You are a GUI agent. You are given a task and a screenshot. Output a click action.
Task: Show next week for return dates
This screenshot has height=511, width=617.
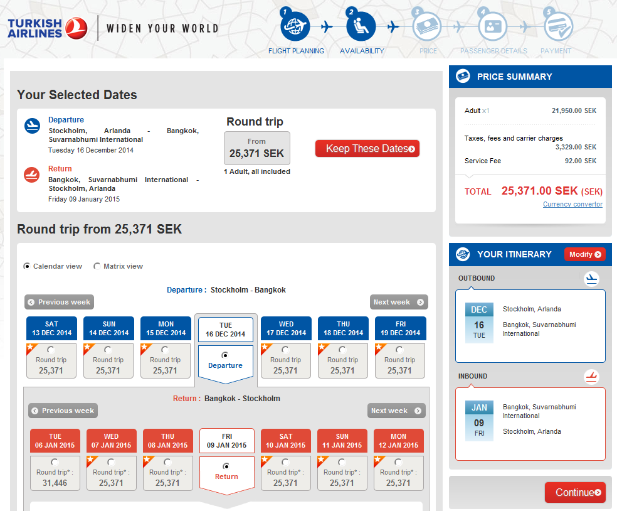(396, 411)
